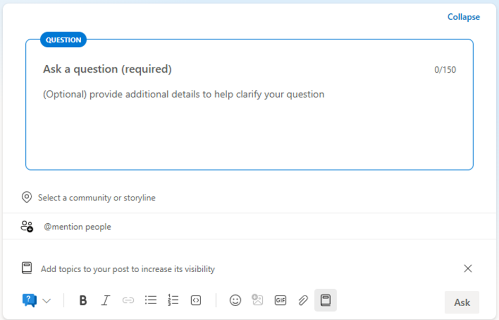Insert a numbered list
This screenshot has width=499, height=320.
[x=173, y=300]
